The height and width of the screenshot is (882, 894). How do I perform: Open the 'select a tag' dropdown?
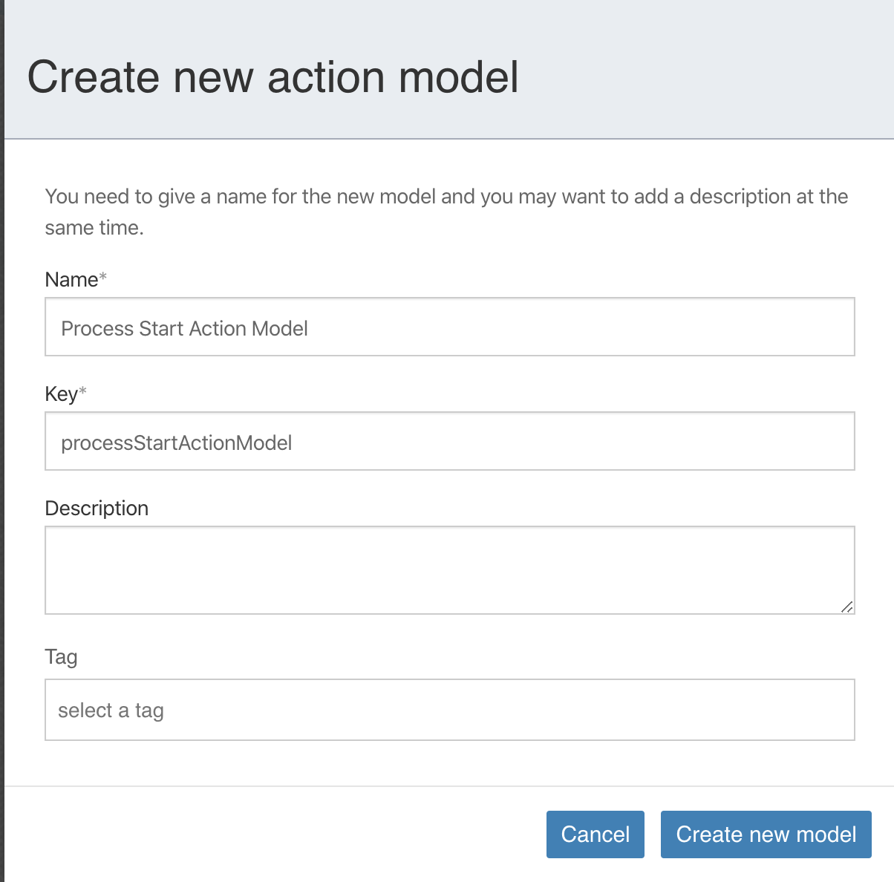click(x=450, y=710)
